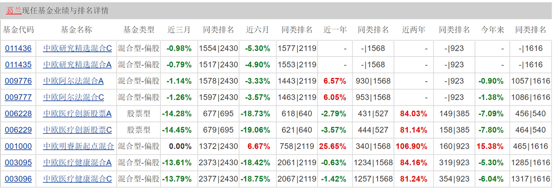Select the -14.45% three-month return cell
This screenshot has height=190, width=553.
click(x=179, y=130)
